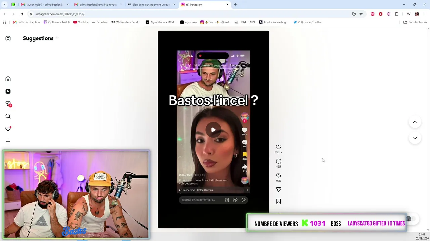Image resolution: width=430 pixels, height=241 pixels.
Task: Go back to the previous page
Action: [5, 14]
